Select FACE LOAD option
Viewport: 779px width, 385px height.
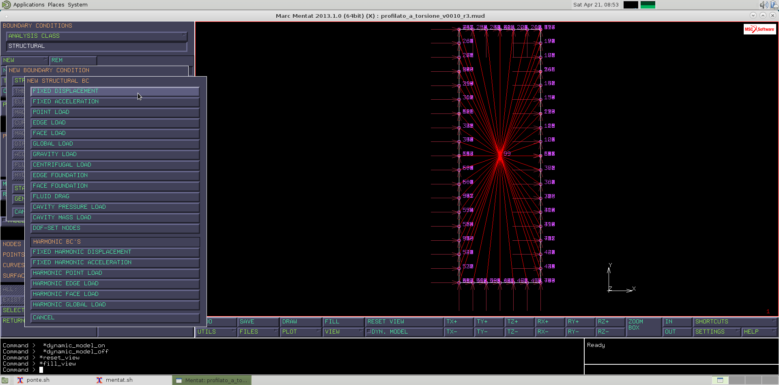115,133
